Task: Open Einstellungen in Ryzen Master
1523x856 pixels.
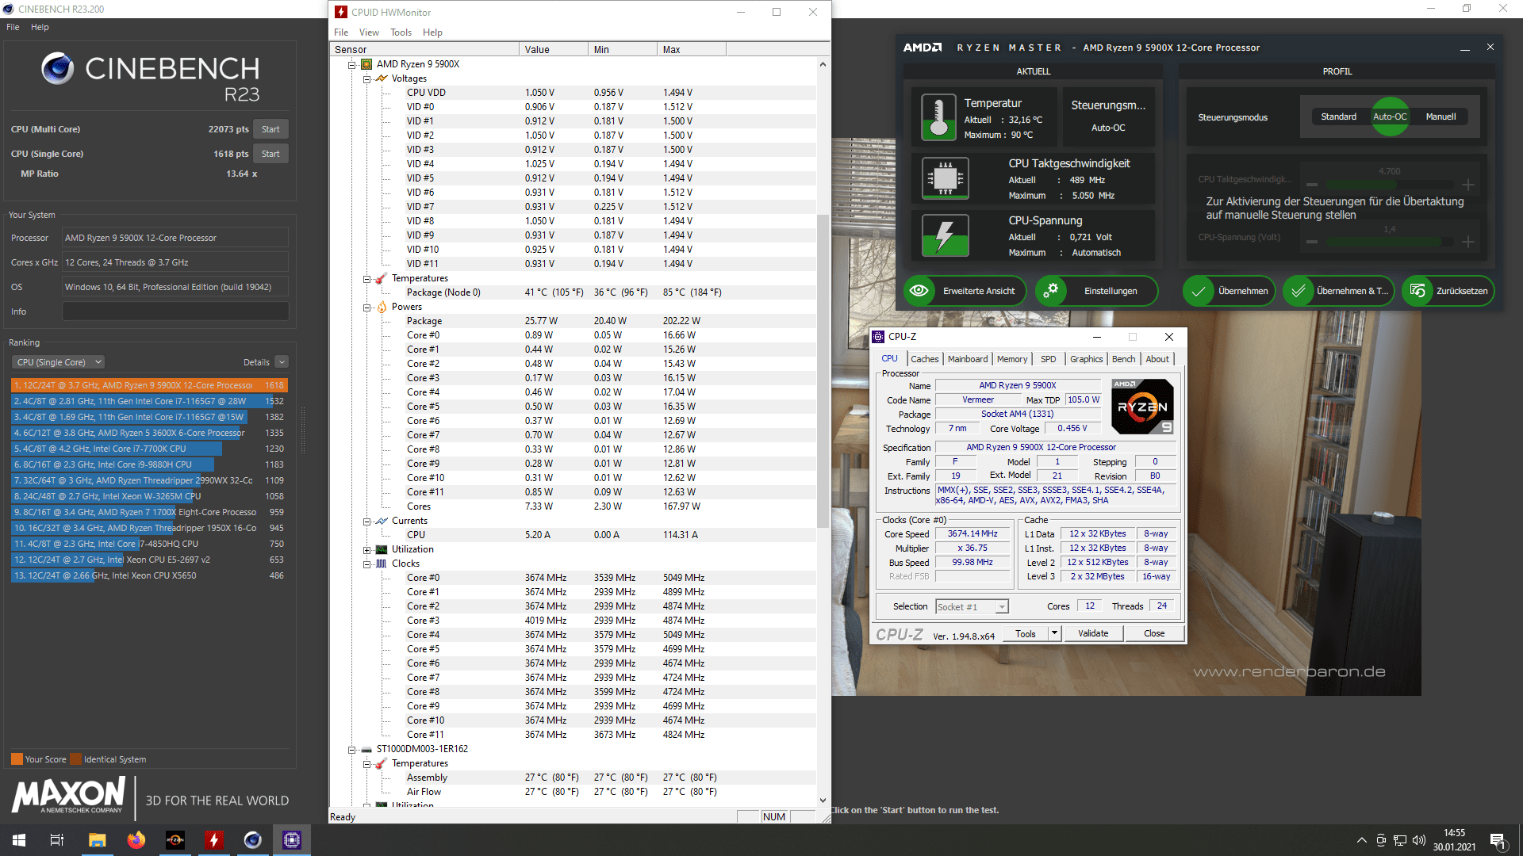Action: click(1096, 291)
